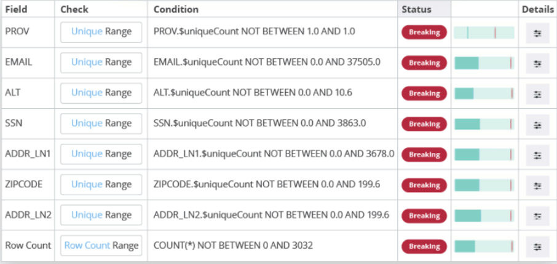Click the Condition column header
The width and height of the screenshot is (557, 264).
[x=176, y=10]
